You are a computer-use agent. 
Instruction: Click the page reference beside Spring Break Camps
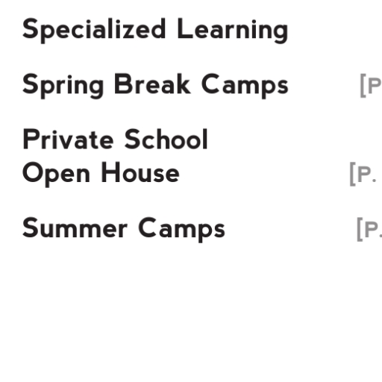coord(371,86)
